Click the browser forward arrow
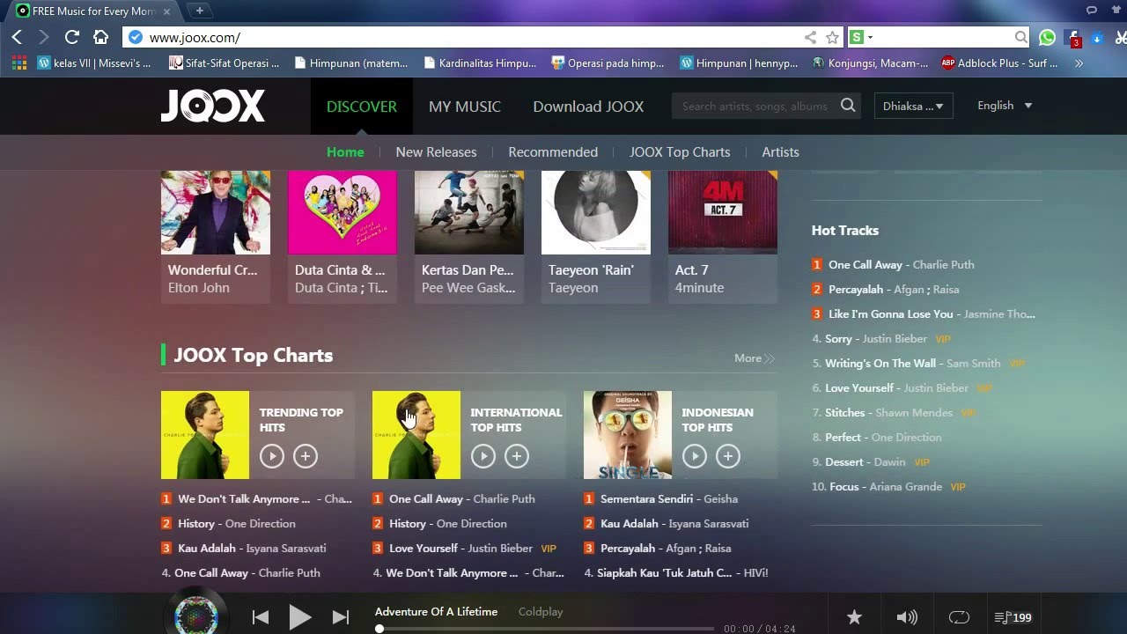Viewport: 1127px width, 634px height. coord(44,37)
